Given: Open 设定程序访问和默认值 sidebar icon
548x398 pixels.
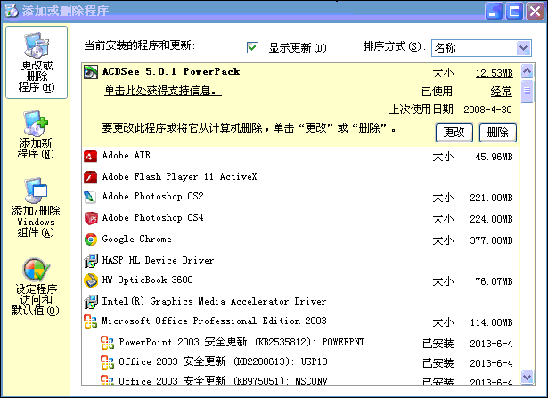Looking at the screenshot, I should (x=36, y=287).
